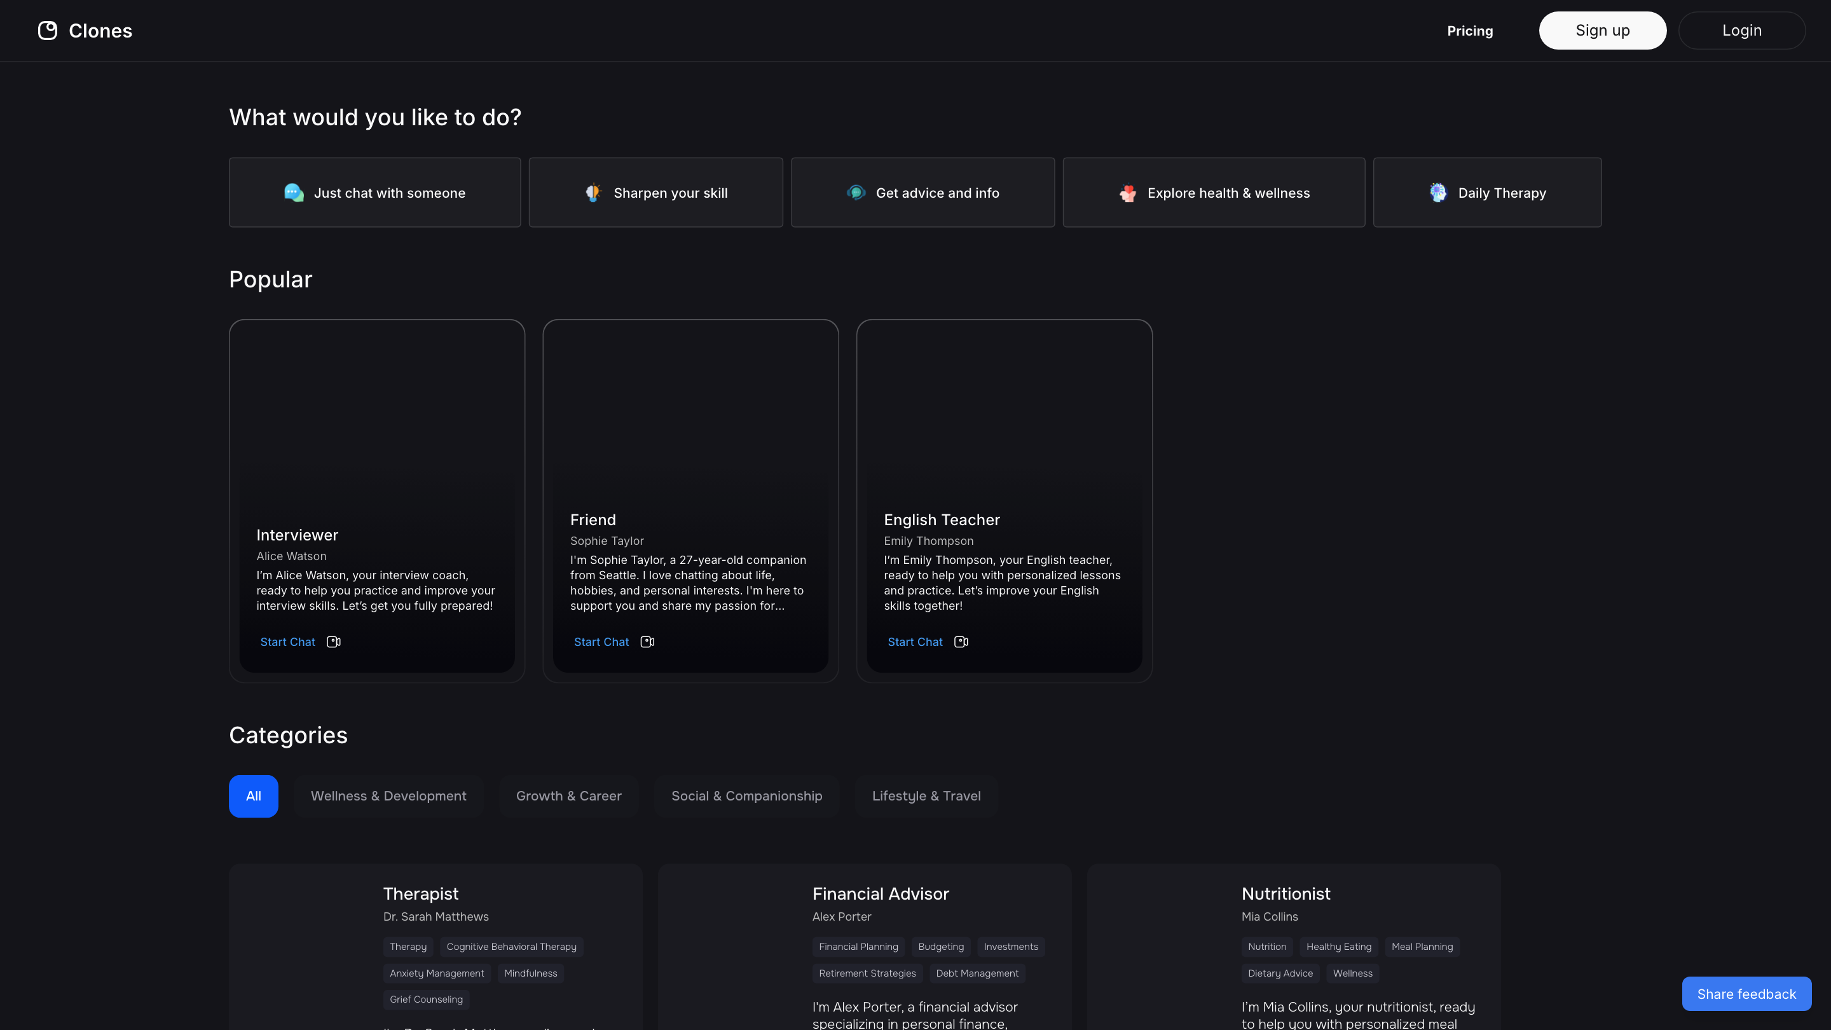Click video call icon on English Teacher card
Screen dimensions: 1831x1030
point(961,642)
